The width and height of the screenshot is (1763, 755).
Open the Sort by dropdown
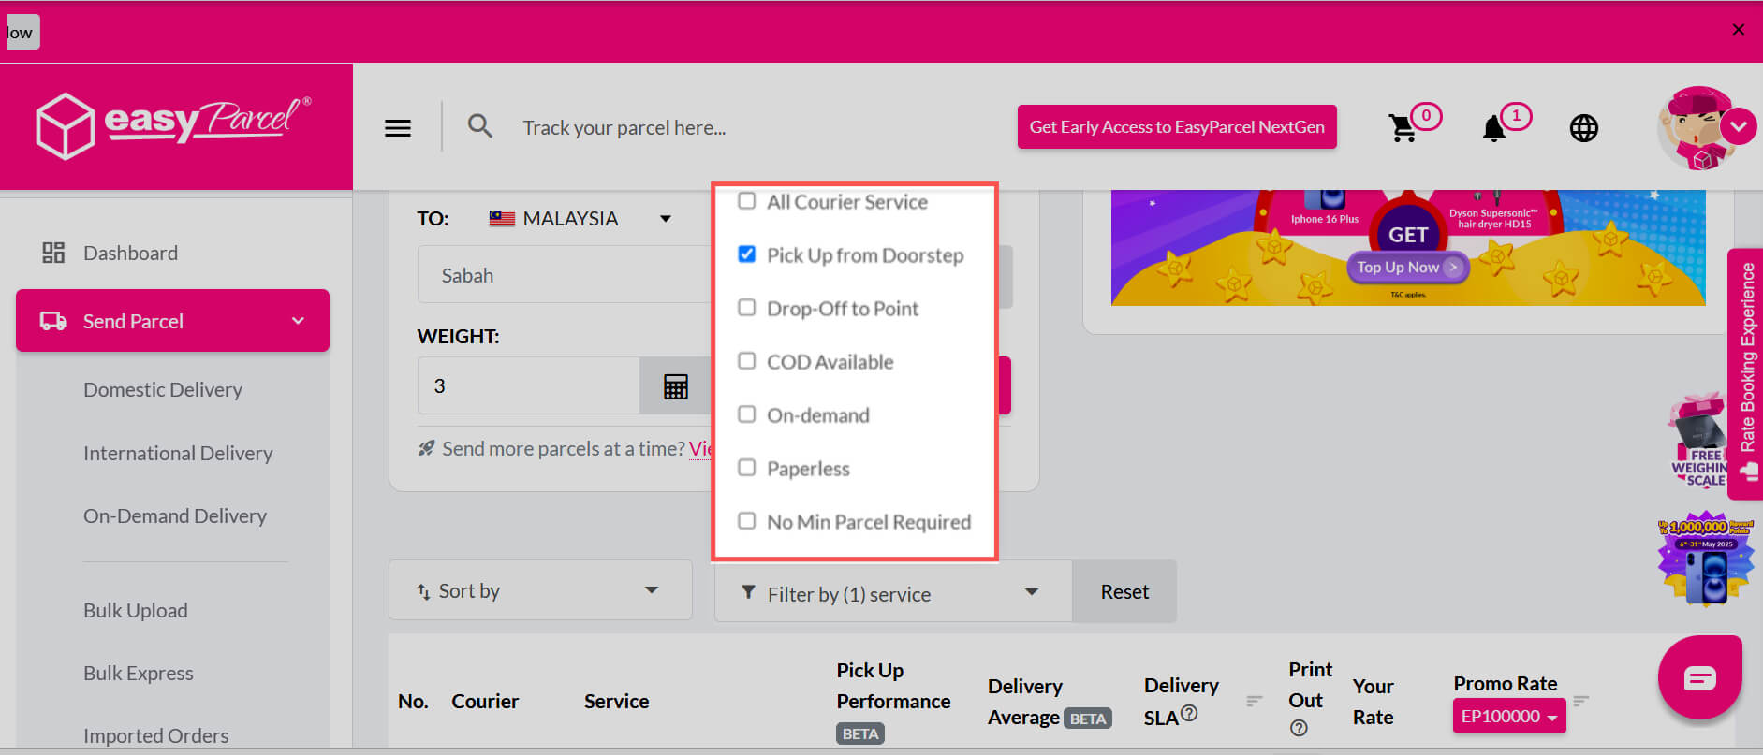[540, 590]
